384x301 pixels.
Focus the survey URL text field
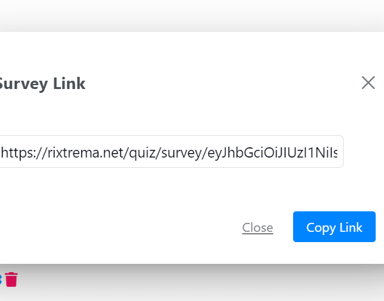point(171,152)
